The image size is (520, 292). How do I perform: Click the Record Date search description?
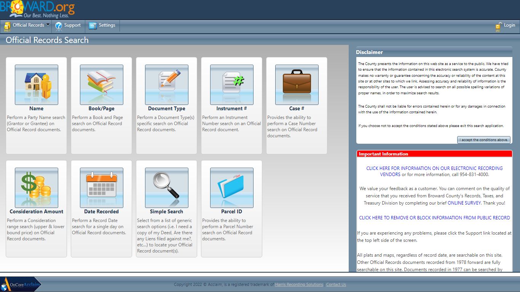(99, 227)
